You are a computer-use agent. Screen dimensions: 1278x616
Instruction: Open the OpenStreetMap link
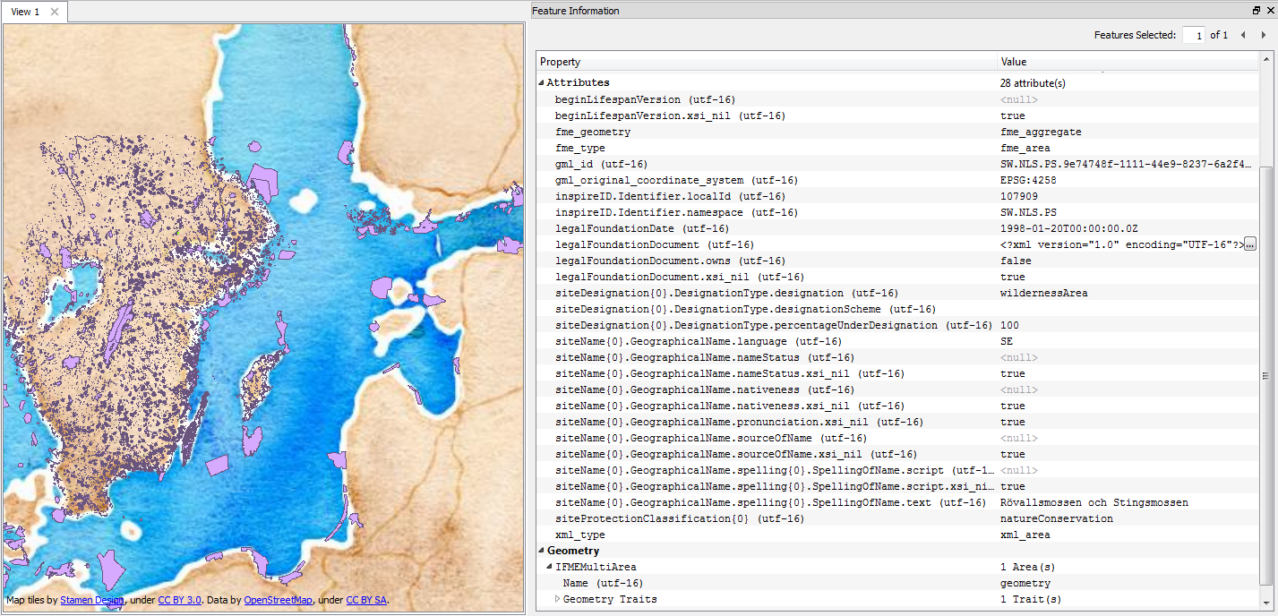pyautogui.click(x=279, y=600)
